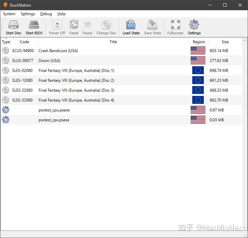Minimize the DuckStation window
Viewport: 248px width, 238px height.
210,5
